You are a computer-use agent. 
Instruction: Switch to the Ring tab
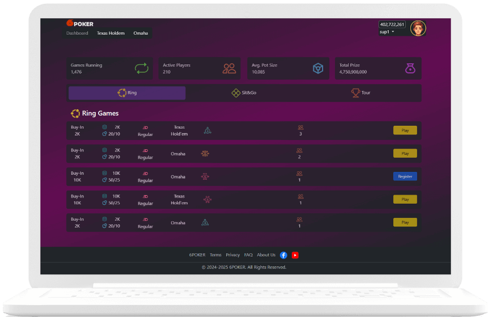tap(127, 93)
